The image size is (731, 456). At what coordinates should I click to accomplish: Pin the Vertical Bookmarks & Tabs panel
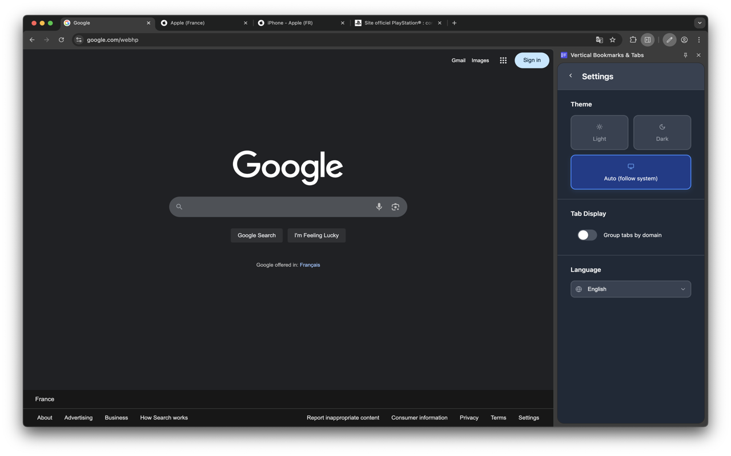click(x=685, y=55)
